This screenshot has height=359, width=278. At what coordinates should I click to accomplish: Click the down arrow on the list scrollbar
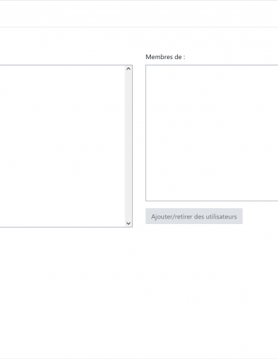click(129, 223)
